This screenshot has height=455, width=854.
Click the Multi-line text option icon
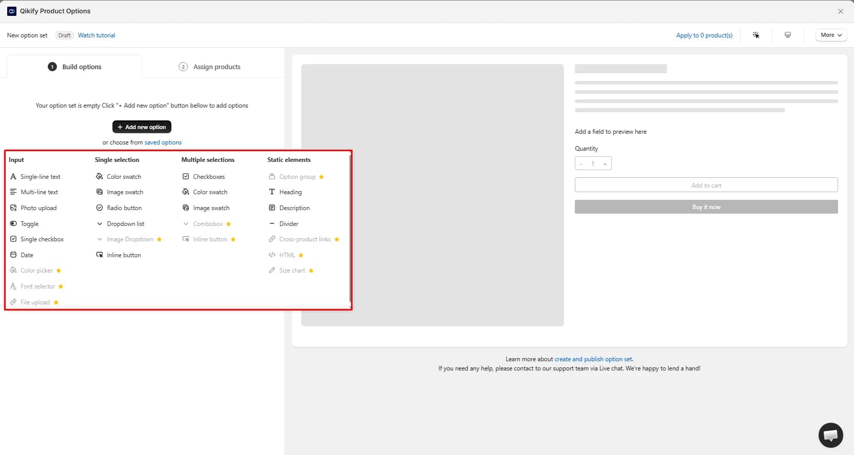coord(13,192)
